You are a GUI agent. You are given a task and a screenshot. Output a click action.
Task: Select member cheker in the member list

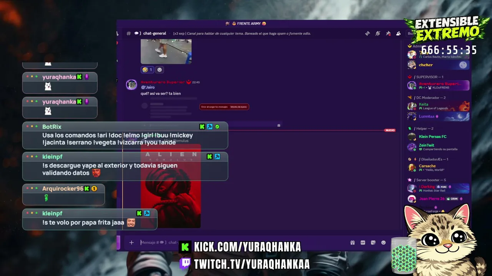pos(439,65)
